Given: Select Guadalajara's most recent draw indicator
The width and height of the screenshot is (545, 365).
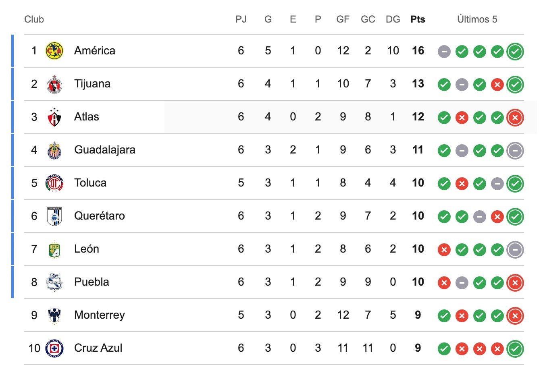Looking at the screenshot, I should pos(515,150).
